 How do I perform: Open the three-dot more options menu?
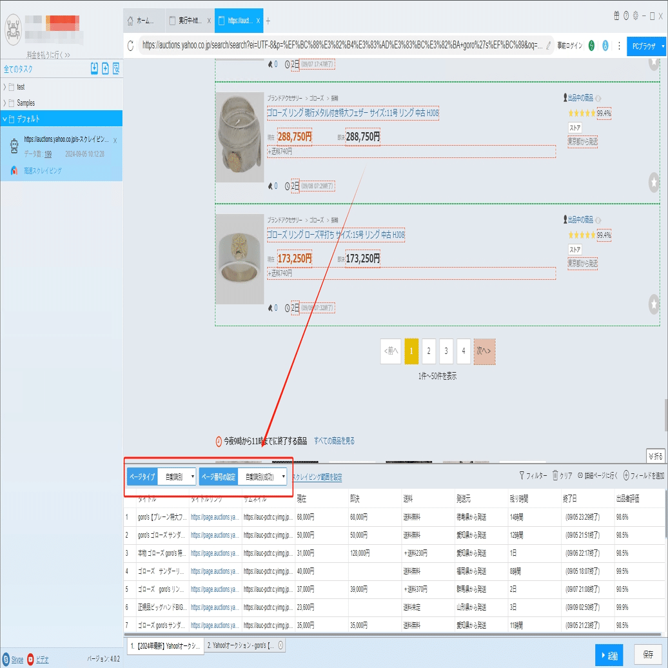[619, 45]
